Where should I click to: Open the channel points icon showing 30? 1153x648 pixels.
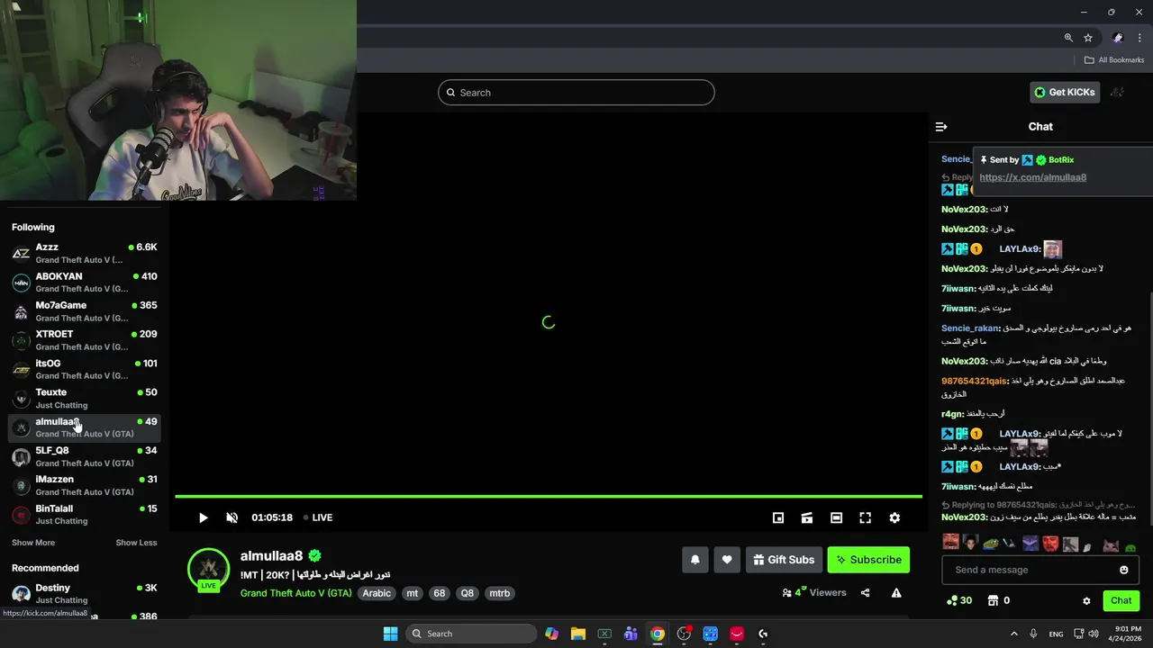[x=958, y=600]
